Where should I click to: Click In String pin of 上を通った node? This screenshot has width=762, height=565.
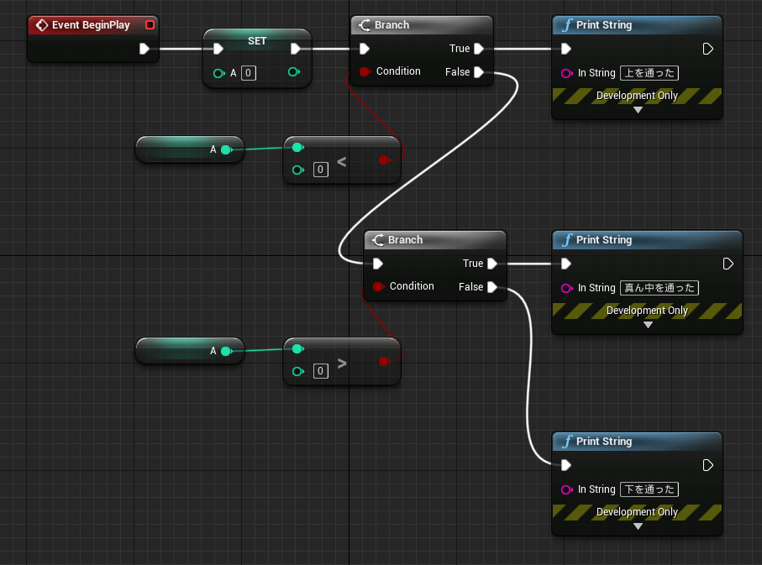pos(566,73)
